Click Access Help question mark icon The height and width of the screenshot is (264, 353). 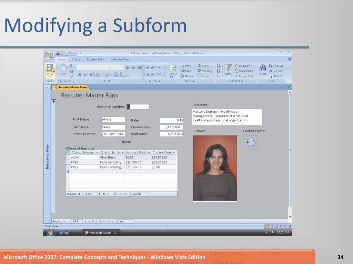pos(290,59)
